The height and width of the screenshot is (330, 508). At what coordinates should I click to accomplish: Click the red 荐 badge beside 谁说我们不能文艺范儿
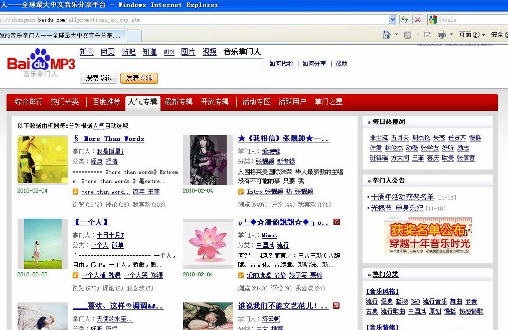click(336, 305)
